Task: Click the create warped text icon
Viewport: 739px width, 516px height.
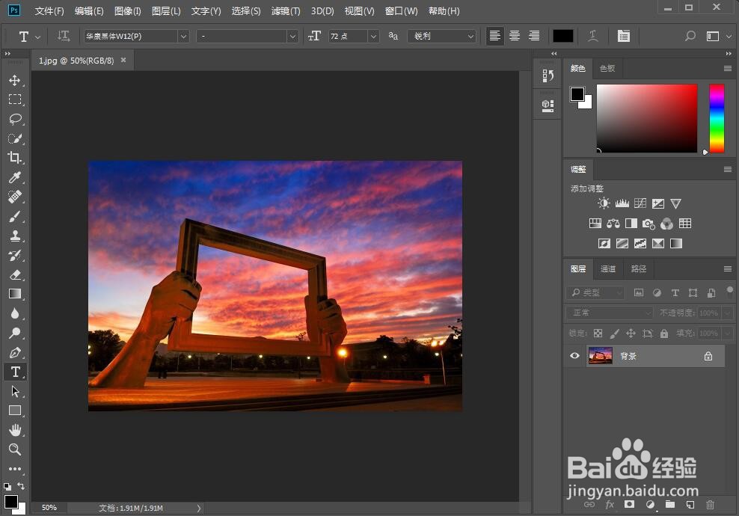Action: (x=593, y=36)
